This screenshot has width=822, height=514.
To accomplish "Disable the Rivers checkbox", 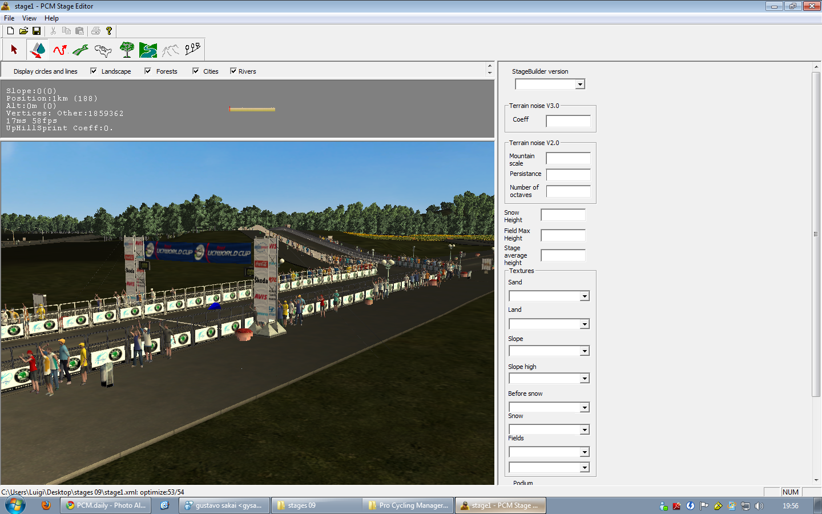I will [x=233, y=71].
